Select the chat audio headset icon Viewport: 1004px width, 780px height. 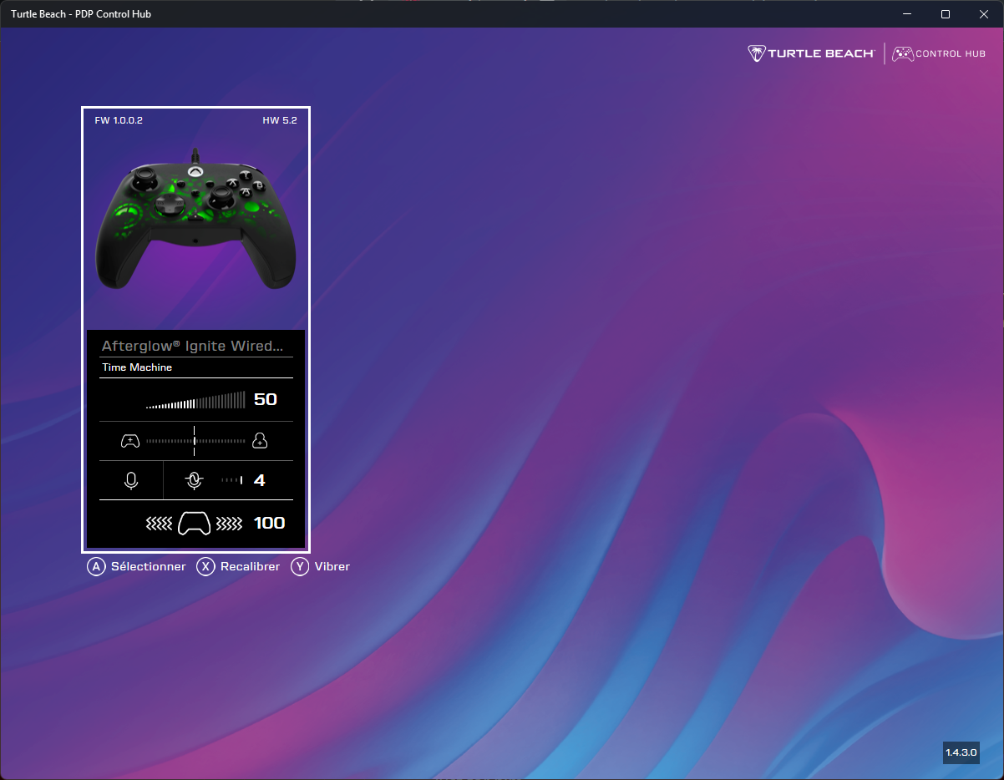coord(260,440)
